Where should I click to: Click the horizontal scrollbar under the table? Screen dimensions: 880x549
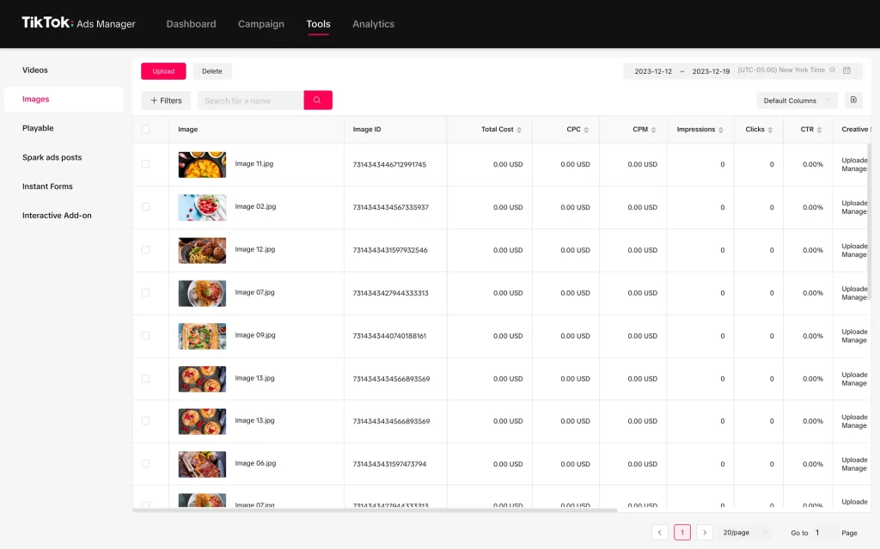[375, 510]
